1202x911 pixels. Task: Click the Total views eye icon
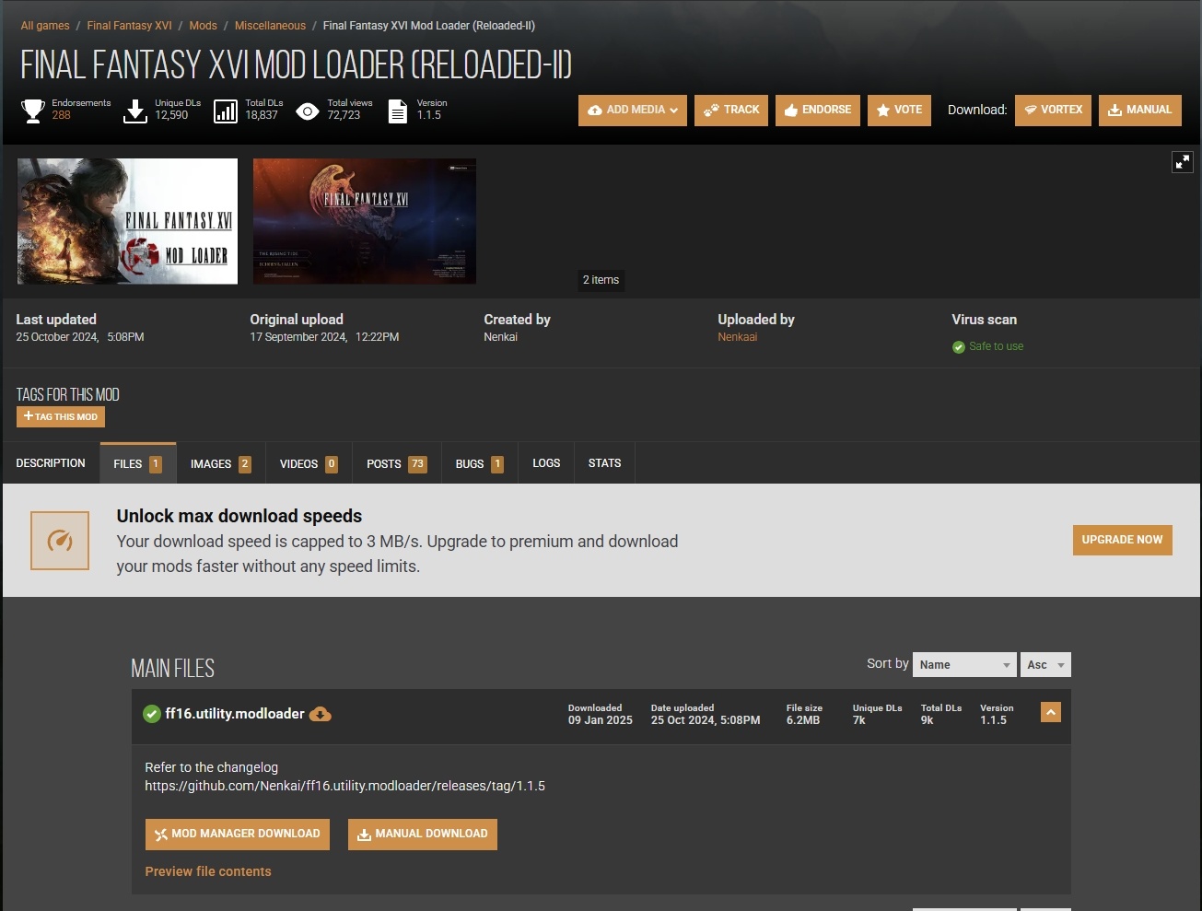(x=308, y=111)
